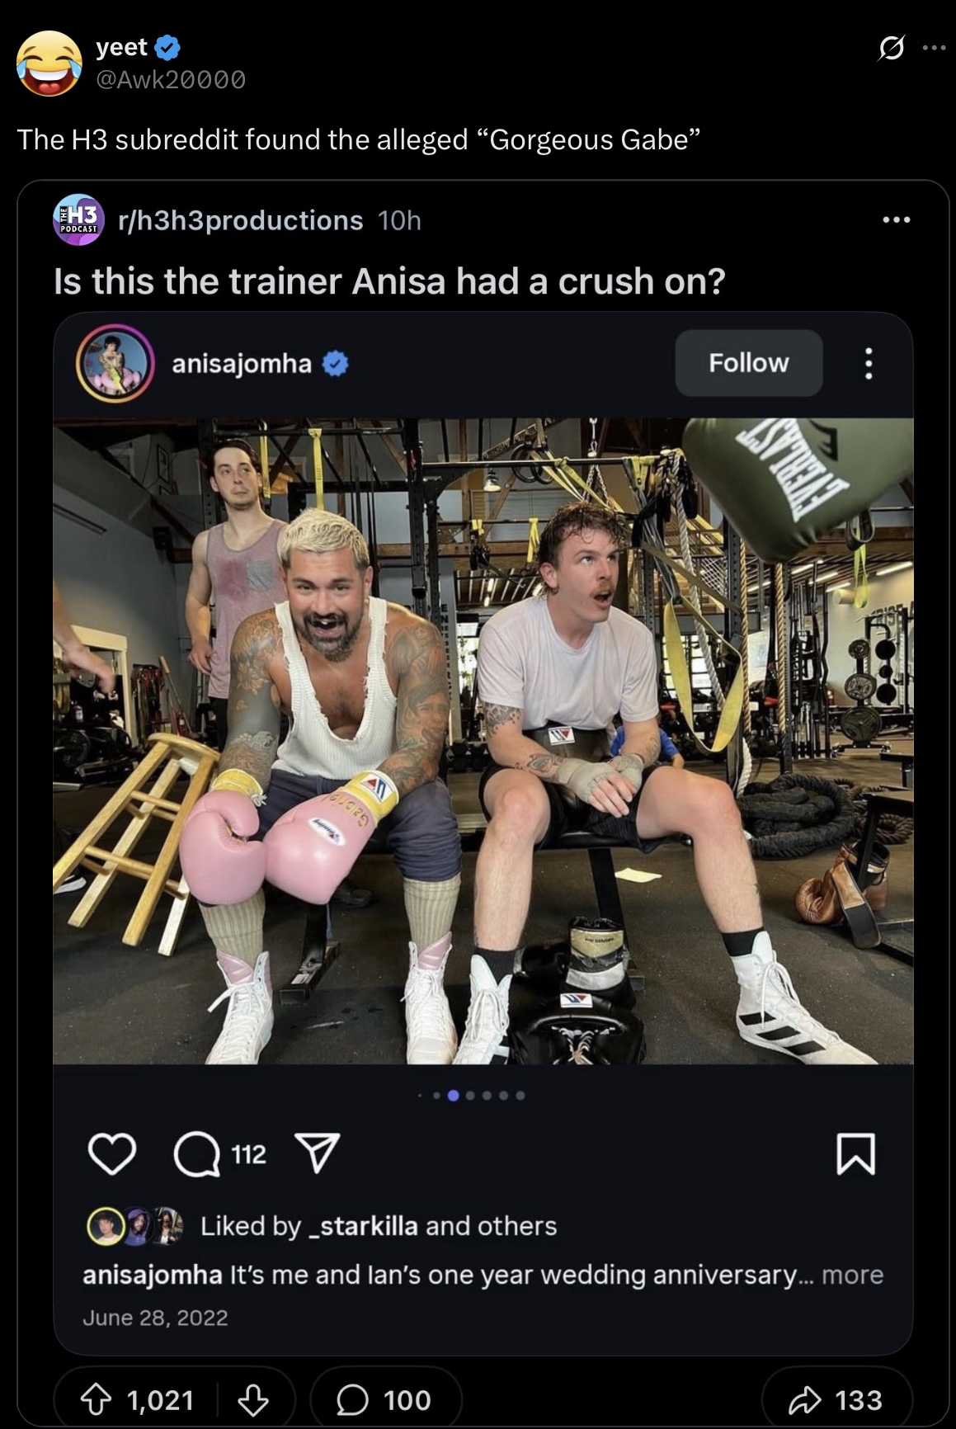Open the yeet profile avatar

tap(49, 64)
